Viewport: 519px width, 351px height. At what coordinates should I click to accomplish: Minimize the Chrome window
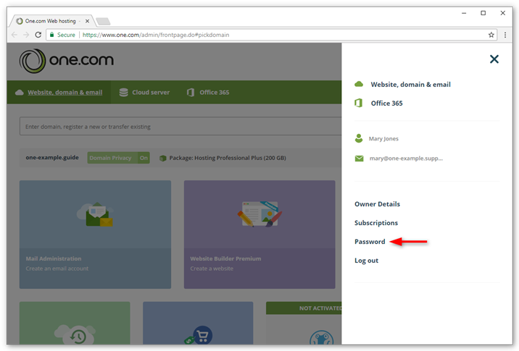pos(464,13)
